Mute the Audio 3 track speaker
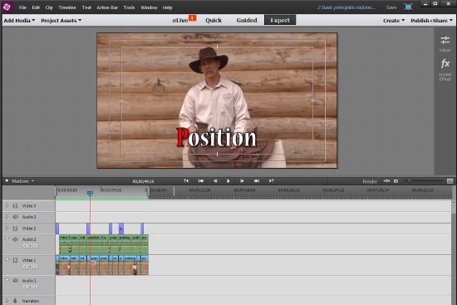457x305 pixels. tap(15, 217)
